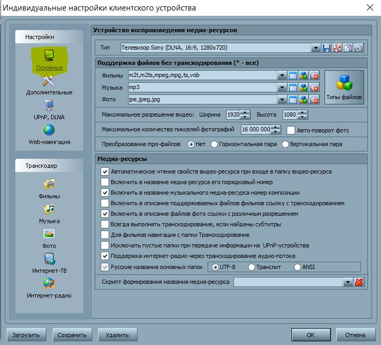The image size is (381, 345).
Task: Open the Типы файлов file types button
Action: 344,87
